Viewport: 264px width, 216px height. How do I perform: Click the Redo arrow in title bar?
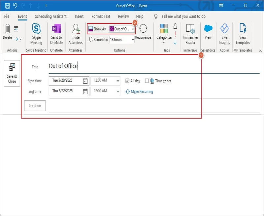pos(23,6)
